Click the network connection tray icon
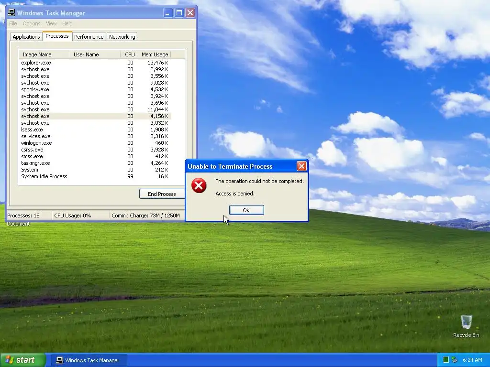 click(455, 360)
